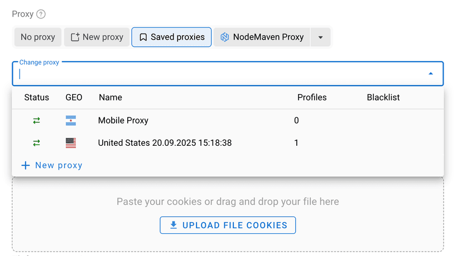Select Mobile Proxy from the list
462x256 pixels.
(x=123, y=121)
